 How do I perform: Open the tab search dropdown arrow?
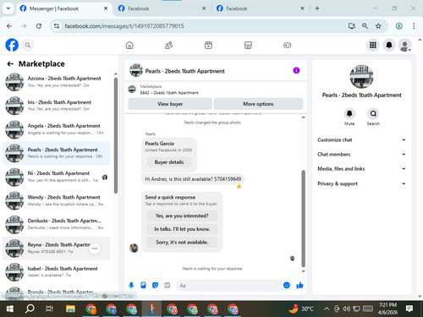[x=8, y=8]
